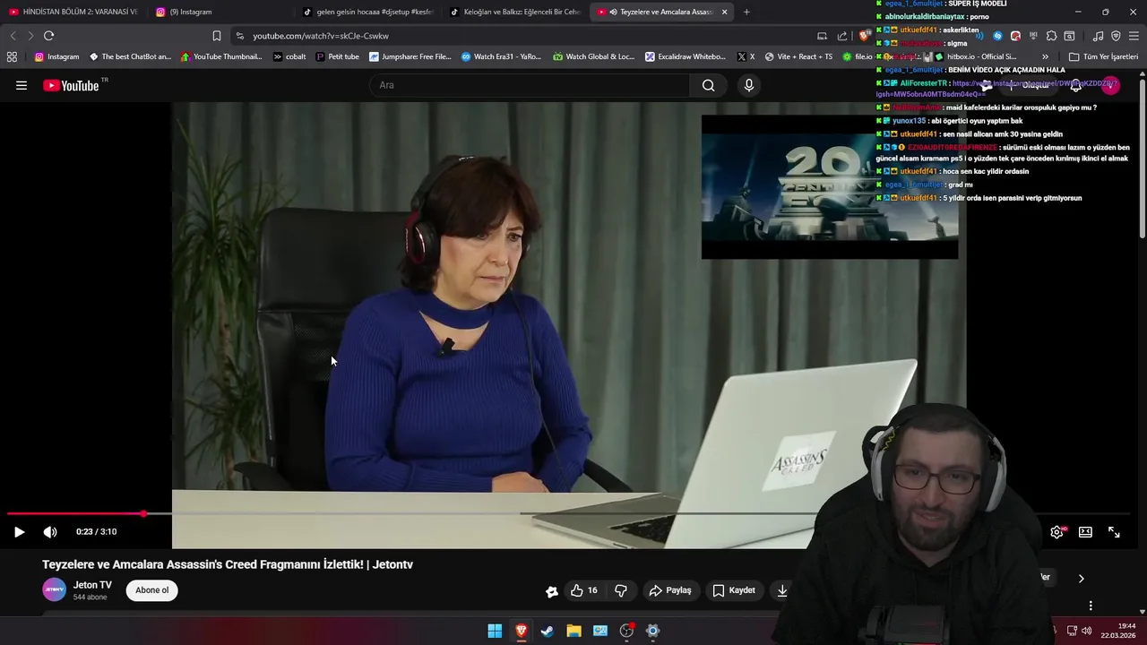
Task: Share the video via Paylaş
Action: pos(670,590)
